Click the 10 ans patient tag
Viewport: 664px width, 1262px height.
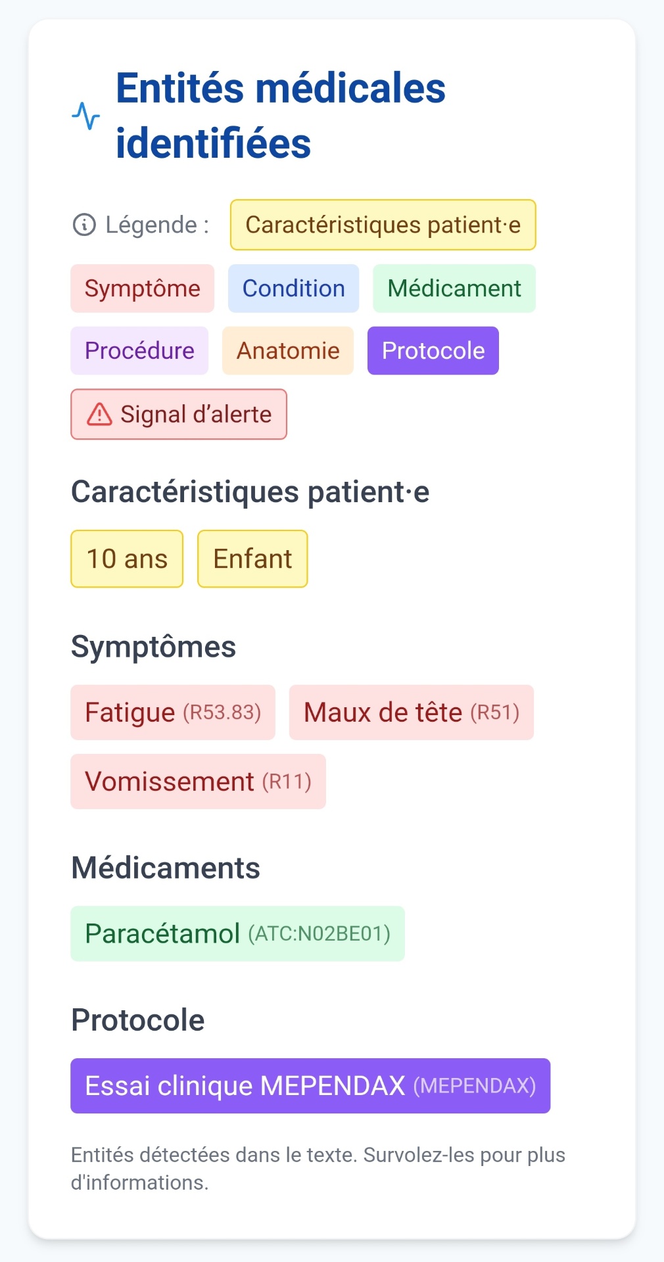127,559
